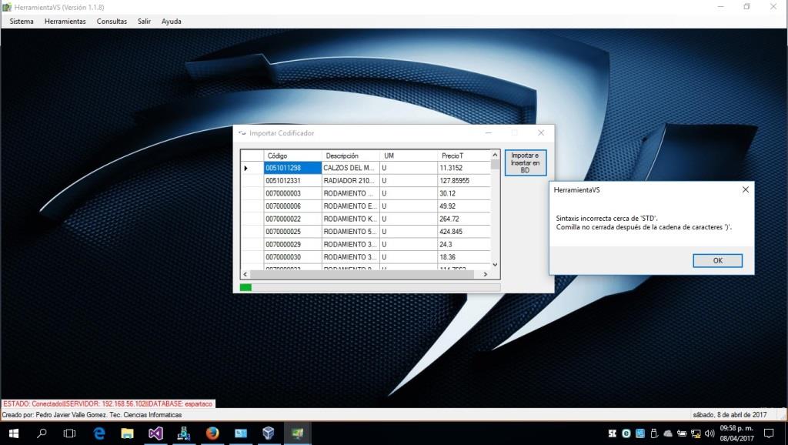Image resolution: width=788 pixels, height=445 pixels.
Task: Launch Microsoft Edge from the taskbar
Action: point(99,433)
